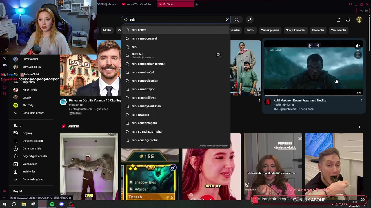Open the Katil Makine video's three-dot menu
371x208 pixels.
tap(362, 101)
